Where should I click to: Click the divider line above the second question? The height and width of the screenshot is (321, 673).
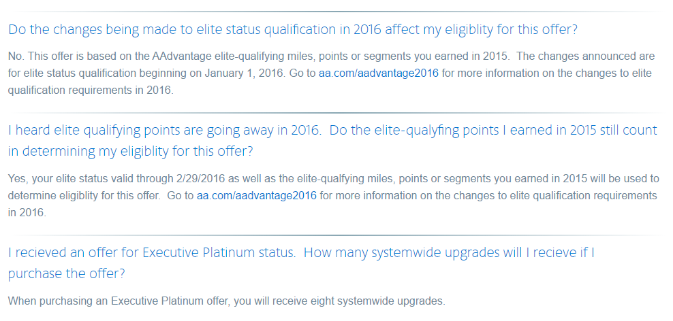(x=336, y=113)
